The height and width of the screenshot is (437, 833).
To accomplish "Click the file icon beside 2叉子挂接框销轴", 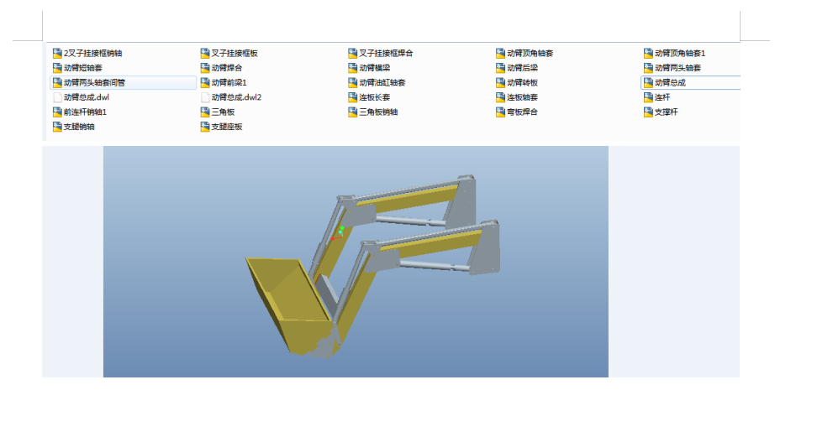I will click(x=57, y=53).
